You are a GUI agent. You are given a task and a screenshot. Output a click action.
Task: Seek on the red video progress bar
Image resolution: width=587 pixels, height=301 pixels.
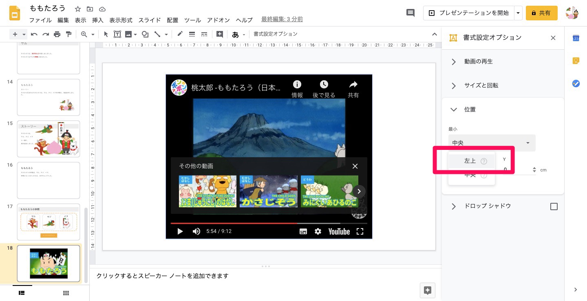click(x=269, y=223)
